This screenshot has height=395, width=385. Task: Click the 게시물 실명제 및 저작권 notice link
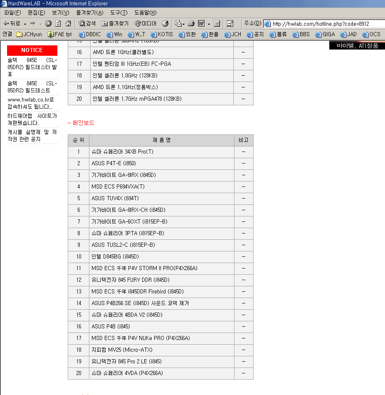coord(32,136)
